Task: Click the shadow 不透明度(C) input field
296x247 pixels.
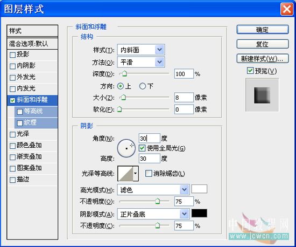Action: [x=184, y=225]
